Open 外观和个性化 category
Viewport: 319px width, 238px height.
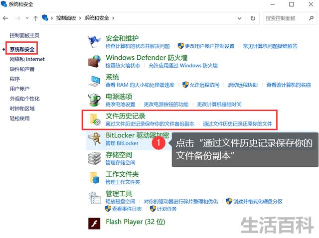coord(24,99)
